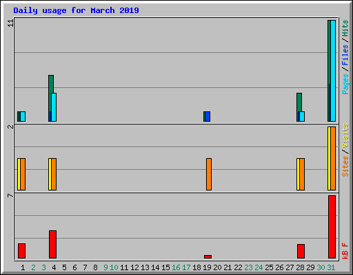Image resolution: width=353 pixels, height=275 pixels.
Task: Click day label '1' on the x-axis
Action: coord(23,267)
